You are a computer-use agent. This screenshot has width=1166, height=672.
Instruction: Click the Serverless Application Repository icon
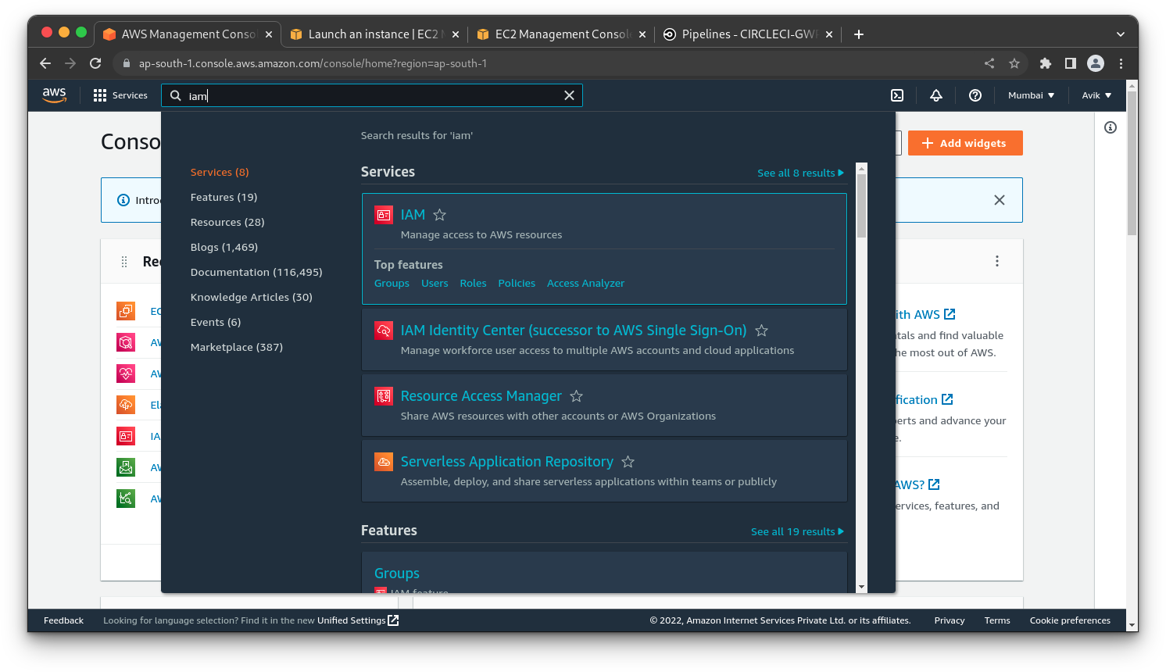pyautogui.click(x=384, y=462)
